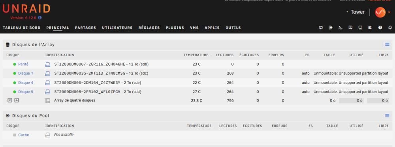The image size is (395, 147).
Task: Open the VMS tab
Action: click(194, 28)
